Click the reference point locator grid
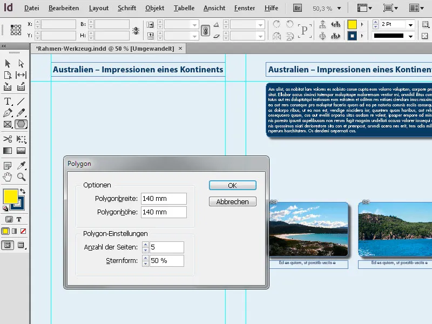This screenshot has width=432, height=324. 16,30
